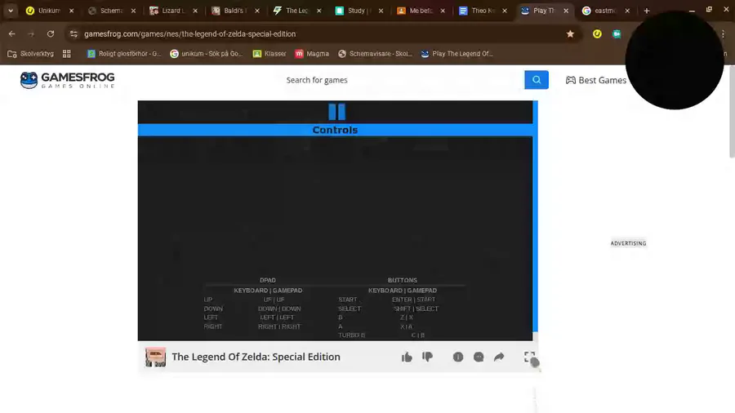
Task: Click the Controls header bar
Action: (x=335, y=130)
